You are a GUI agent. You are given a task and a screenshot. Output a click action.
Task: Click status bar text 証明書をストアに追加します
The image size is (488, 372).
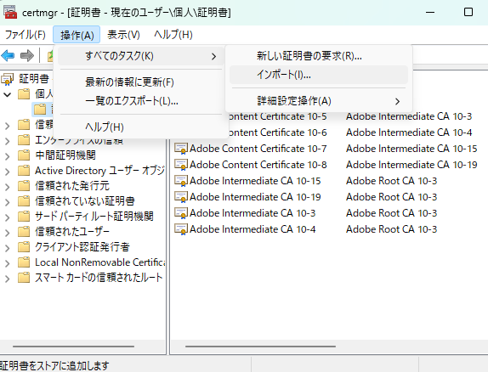(x=54, y=366)
